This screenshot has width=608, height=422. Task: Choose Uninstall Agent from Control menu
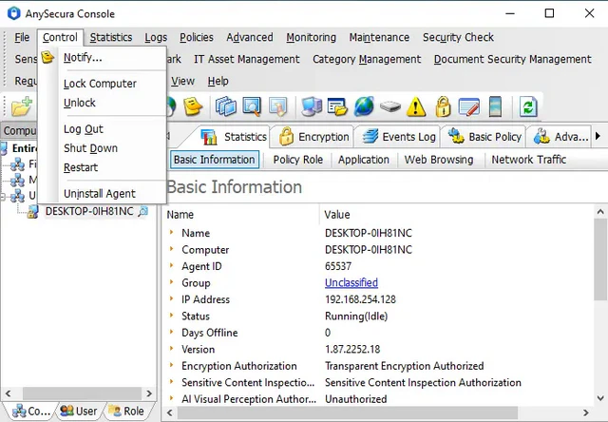(103, 193)
